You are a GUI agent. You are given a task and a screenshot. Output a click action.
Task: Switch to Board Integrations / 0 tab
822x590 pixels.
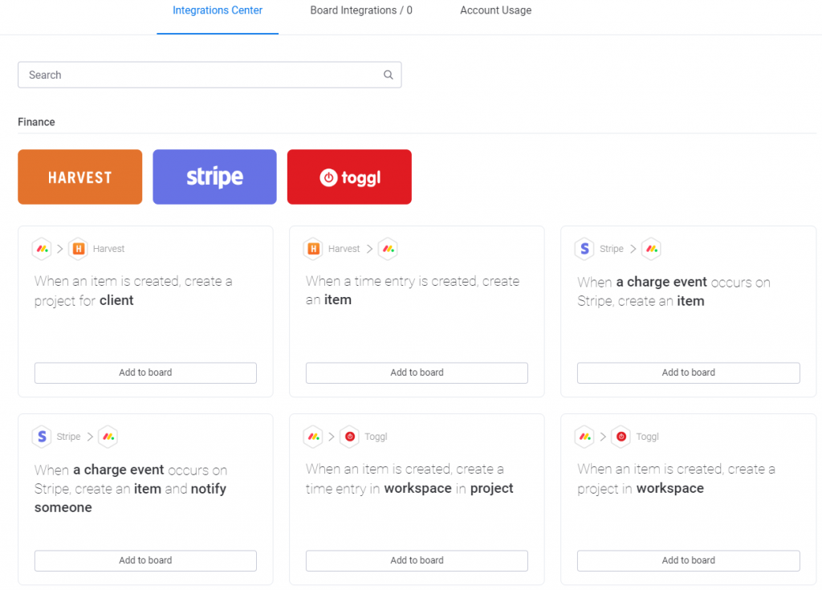tap(361, 10)
